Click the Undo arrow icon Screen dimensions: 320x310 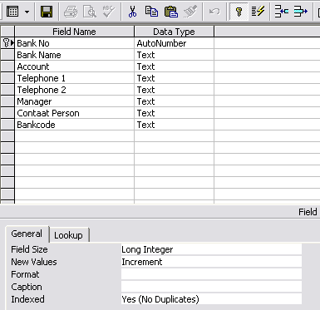tap(214, 12)
